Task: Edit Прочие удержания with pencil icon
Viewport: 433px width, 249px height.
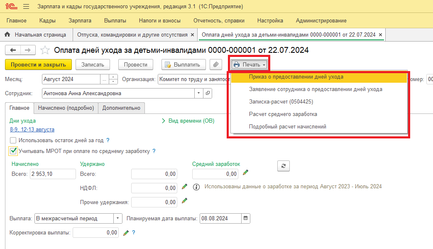Action: click(x=184, y=201)
